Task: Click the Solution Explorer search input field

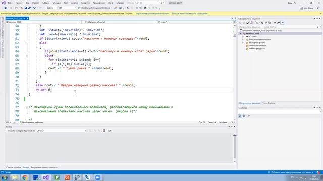Action: (277, 27)
